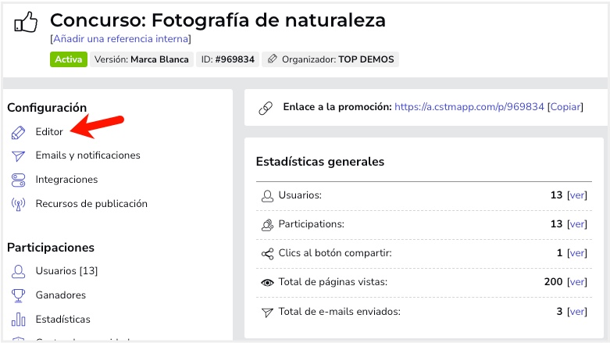This screenshot has height=343, width=610.
Task: Open the Editor menu item
Action: click(49, 131)
